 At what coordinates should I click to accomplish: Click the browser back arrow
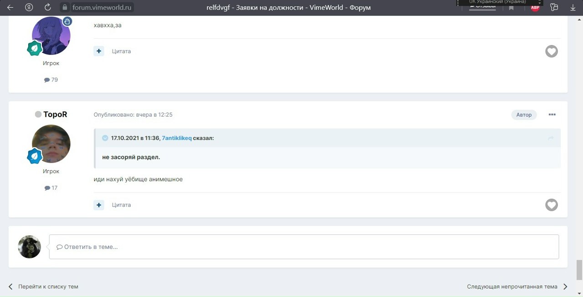pos(10,8)
